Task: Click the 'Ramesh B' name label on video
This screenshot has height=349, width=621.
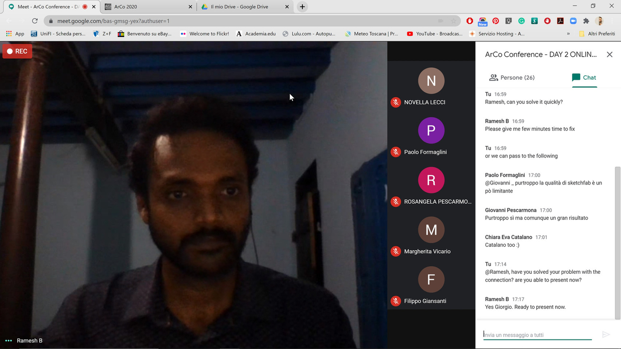Action: pyautogui.click(x=29, y=341)
